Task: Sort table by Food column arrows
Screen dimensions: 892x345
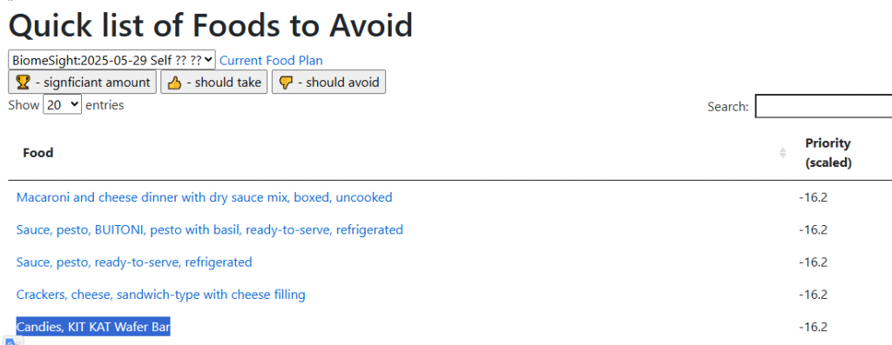Action: click(x=783, y=153)
